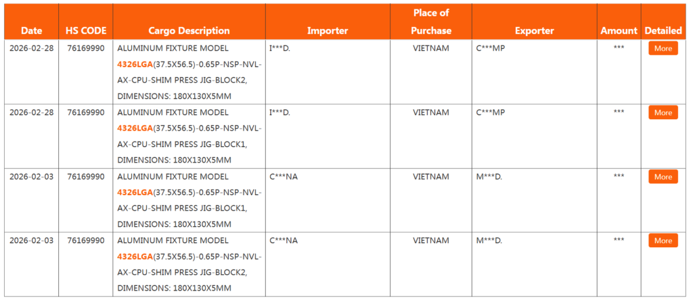Click the Date column header
The image size is (693, 300).
31,30
